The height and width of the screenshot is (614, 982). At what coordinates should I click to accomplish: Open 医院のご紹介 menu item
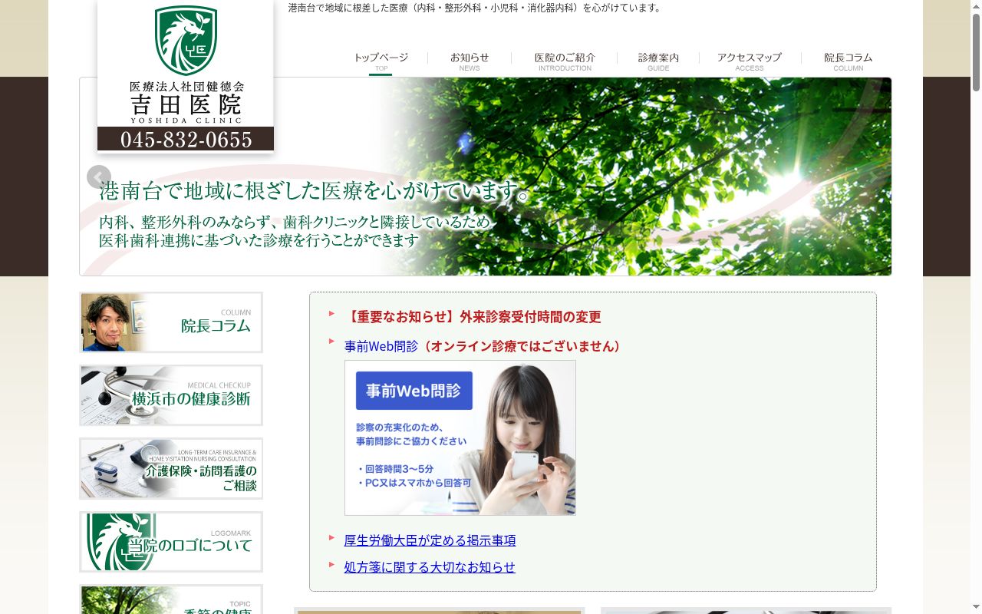coord(565,62)
